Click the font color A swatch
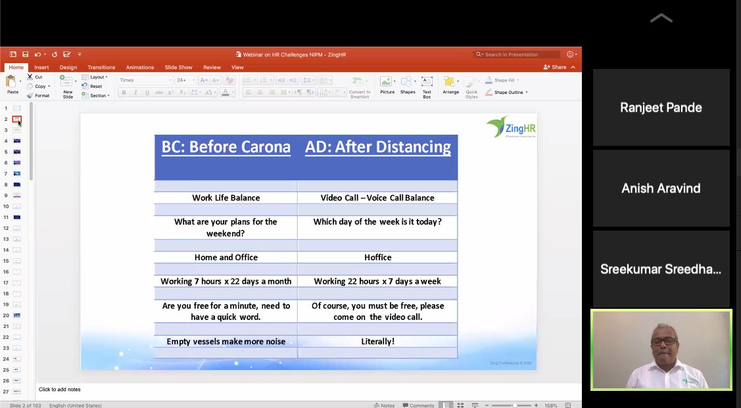741x408 pixels. point(226,93)
